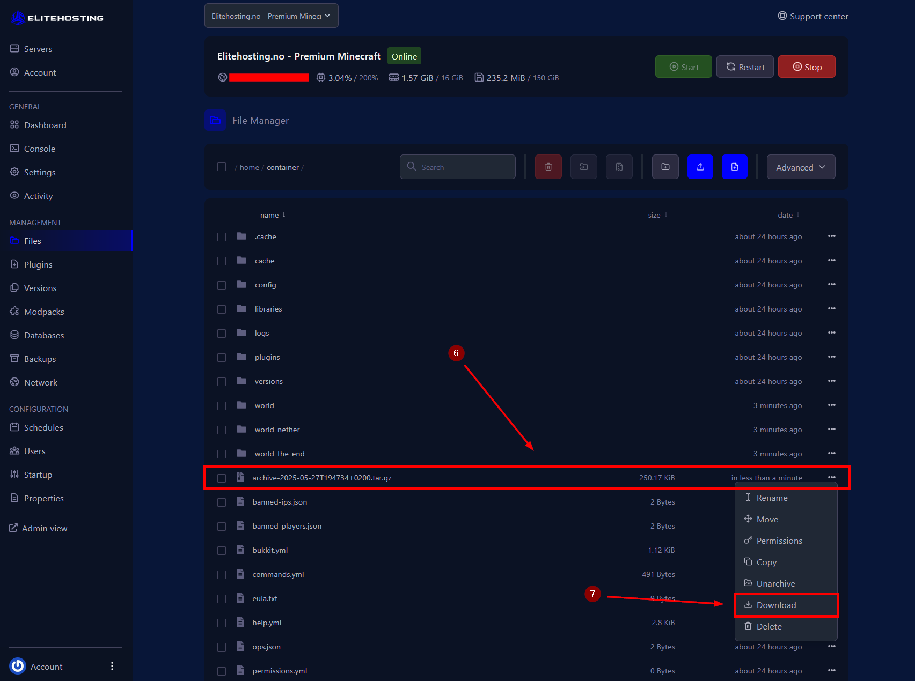Choose Copy in the context menu
The image size is (915, 681).
(786, 562)
